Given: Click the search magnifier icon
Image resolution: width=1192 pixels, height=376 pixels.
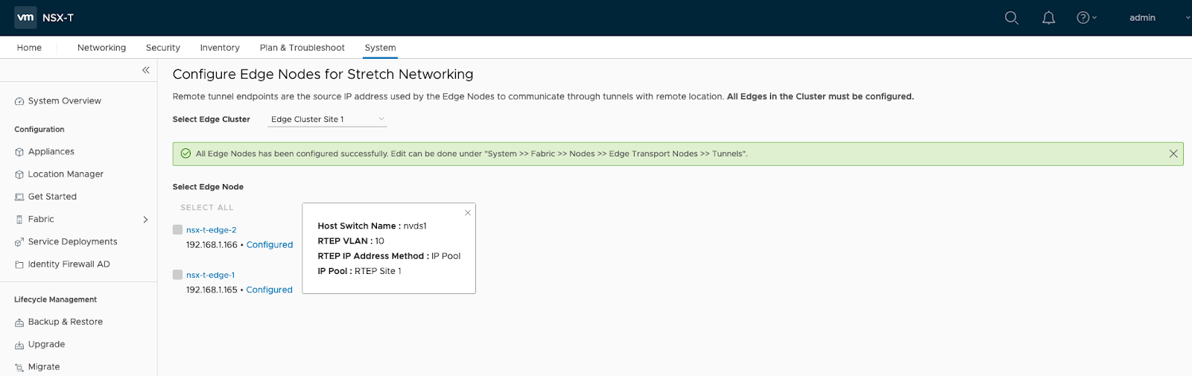Looking at the screenshot, I should pyautogui.click(x=1011, y=18).
